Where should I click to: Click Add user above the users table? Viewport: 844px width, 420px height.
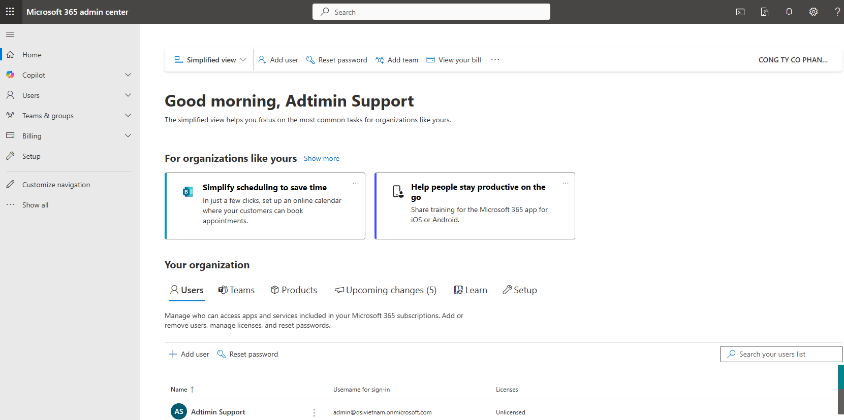pyautogui.click(x=189, y=354)
